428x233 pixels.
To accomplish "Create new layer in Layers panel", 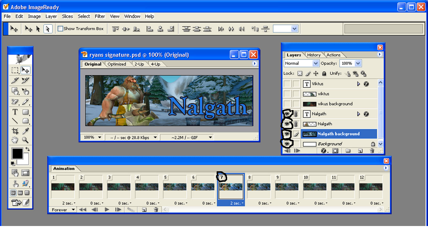I will (x=360, y=151).
